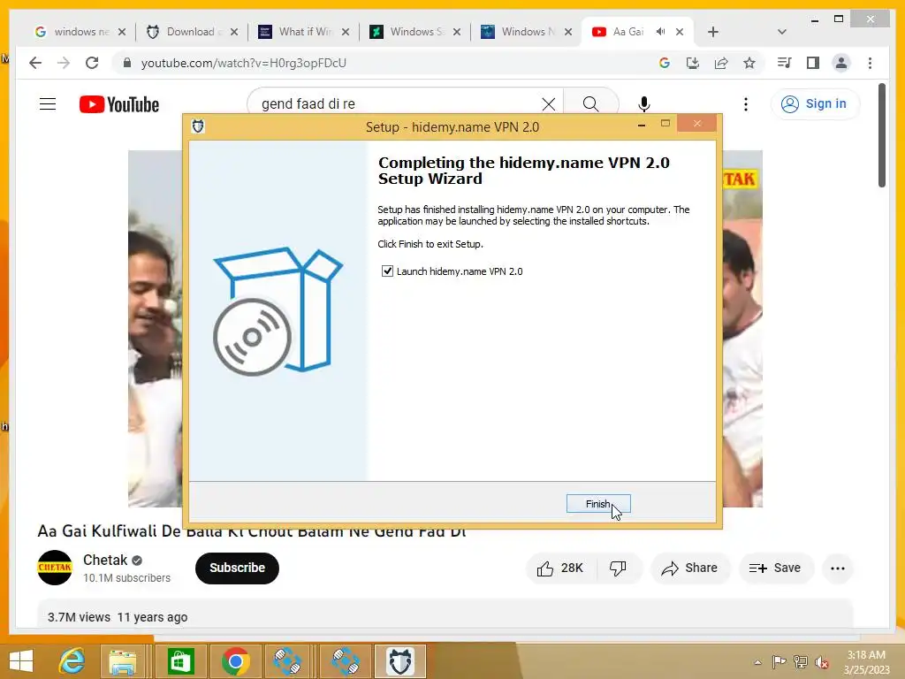This screenshot has width=905, height=679.
Task: Click the muted volume tray icon
Action: pos(821,662)
